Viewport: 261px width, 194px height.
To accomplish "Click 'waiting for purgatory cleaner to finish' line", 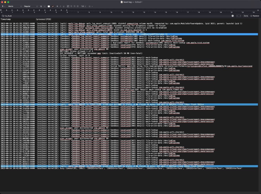I will coord(83,26).
